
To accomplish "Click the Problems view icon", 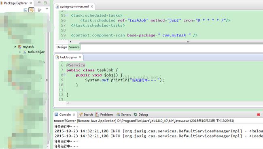I will pyautogui.click(x=97, y=115).
